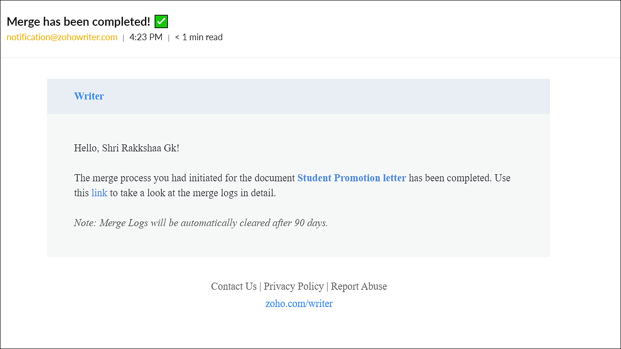Viewport: 621px width, 349px height.
Task: Open the Writer header link
Action: click(89, 96)
